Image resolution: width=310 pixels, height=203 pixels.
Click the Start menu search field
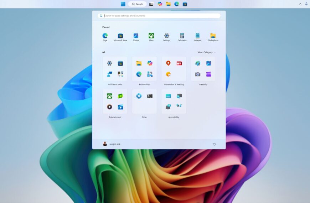tap(159, 16)
